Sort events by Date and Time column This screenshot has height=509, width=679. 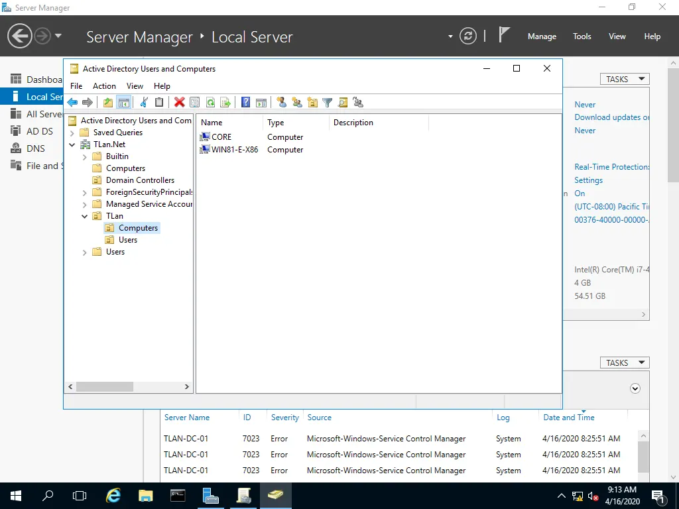point(568,418)
